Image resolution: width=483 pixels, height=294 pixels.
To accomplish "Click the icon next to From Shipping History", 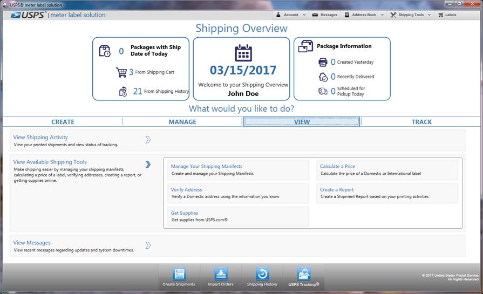I will click(x=123, y=91).
